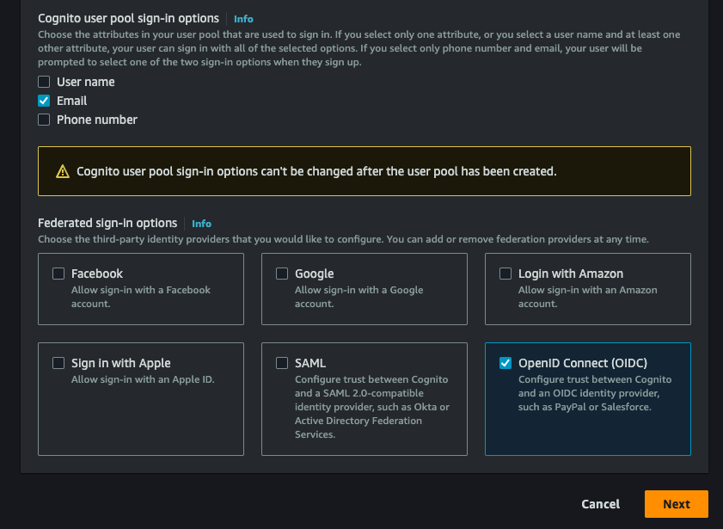Click the warning triangle icon in the alert
This screenshot has height=529, width=723.
(61, 170)
